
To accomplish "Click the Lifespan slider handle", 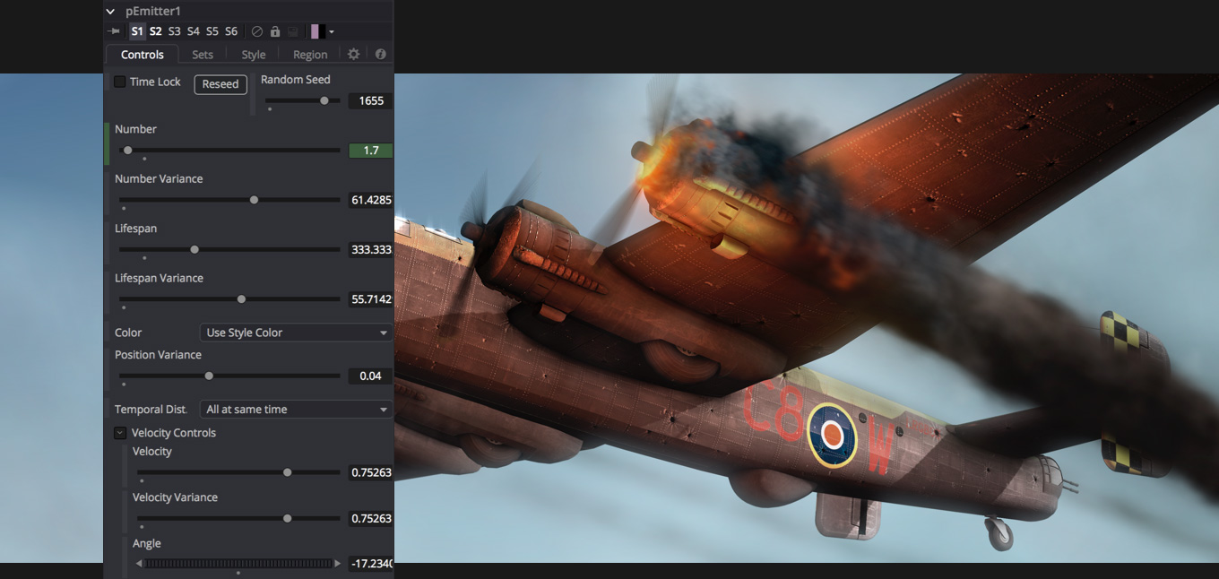I will point(195,249).
